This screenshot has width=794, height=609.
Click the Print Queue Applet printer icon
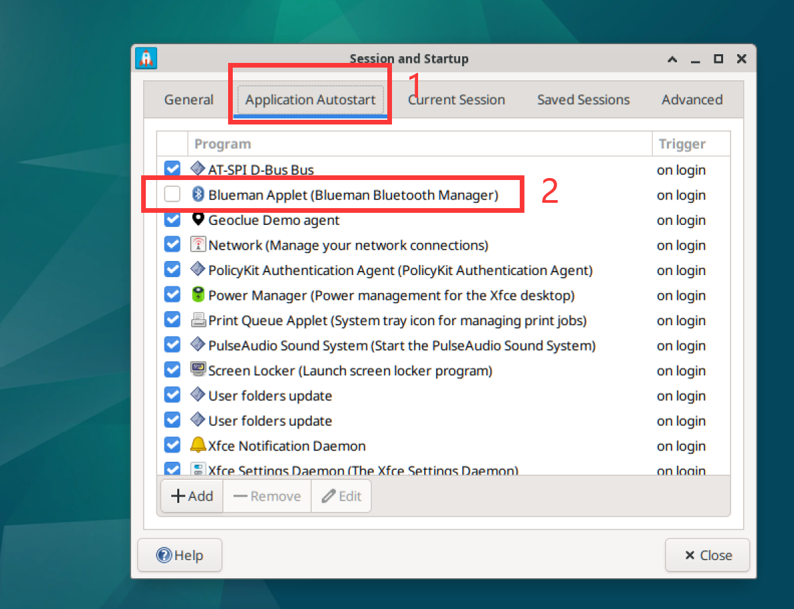pyautogui.click(x=198, y=320)
